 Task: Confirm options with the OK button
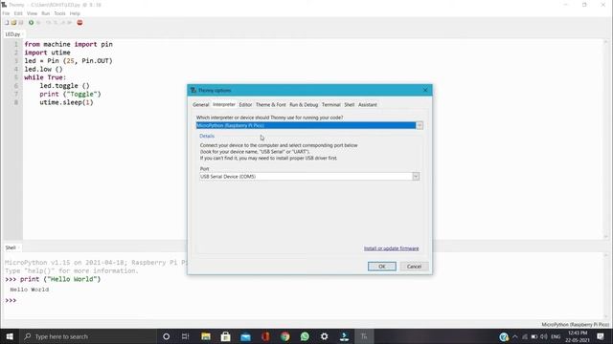382,267
